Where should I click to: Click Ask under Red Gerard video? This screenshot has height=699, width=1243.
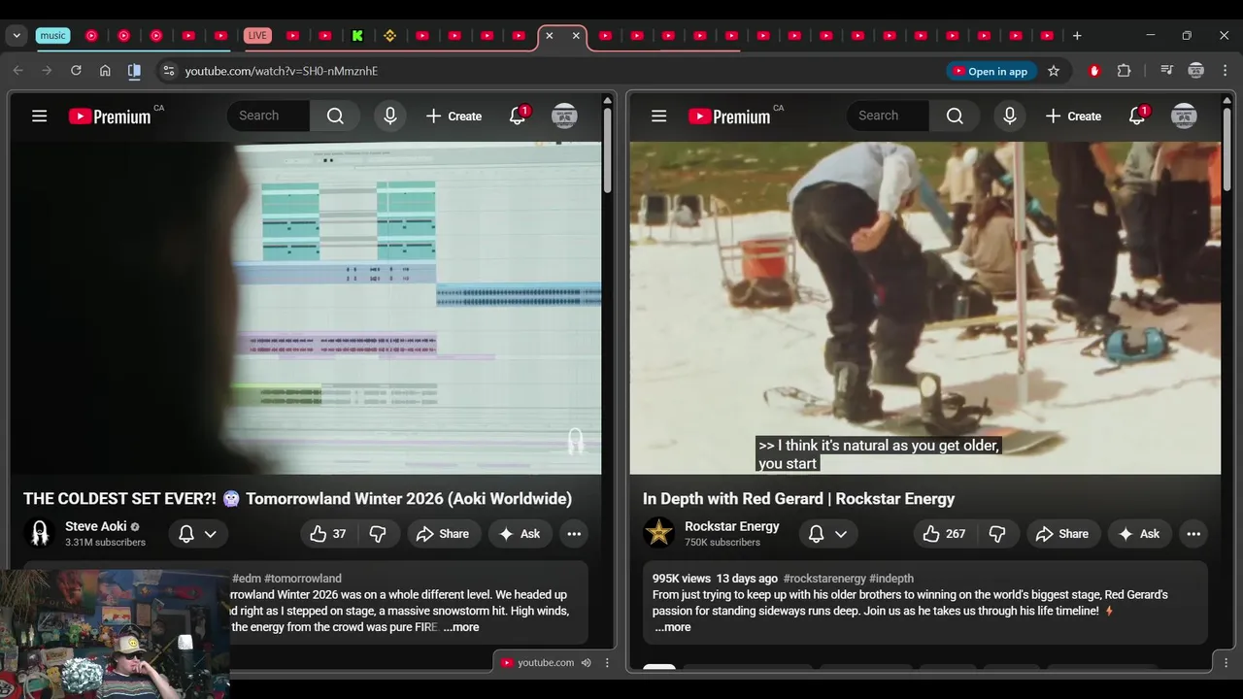tap(1139, 534)
